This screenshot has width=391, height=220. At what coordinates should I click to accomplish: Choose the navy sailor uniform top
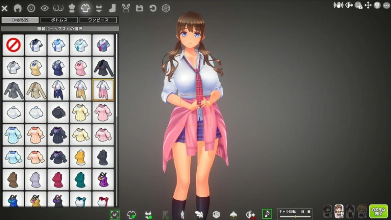[36, 45]
